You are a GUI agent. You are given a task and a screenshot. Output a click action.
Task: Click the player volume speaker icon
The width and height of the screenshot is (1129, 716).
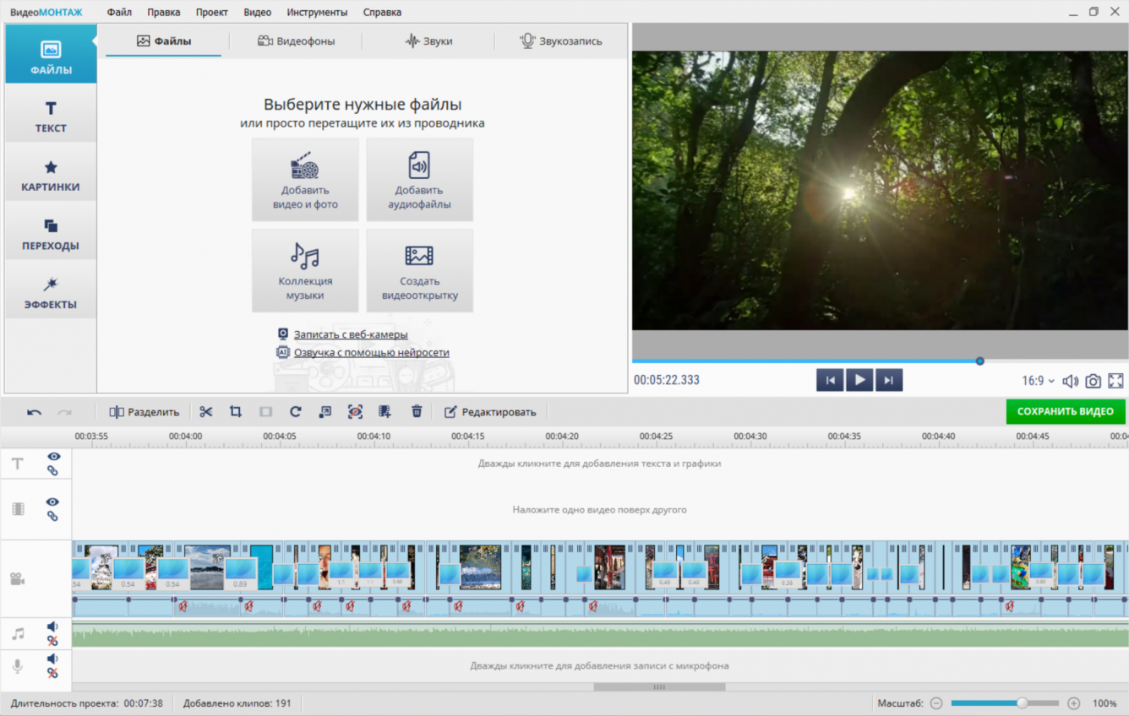point(1070,381)
